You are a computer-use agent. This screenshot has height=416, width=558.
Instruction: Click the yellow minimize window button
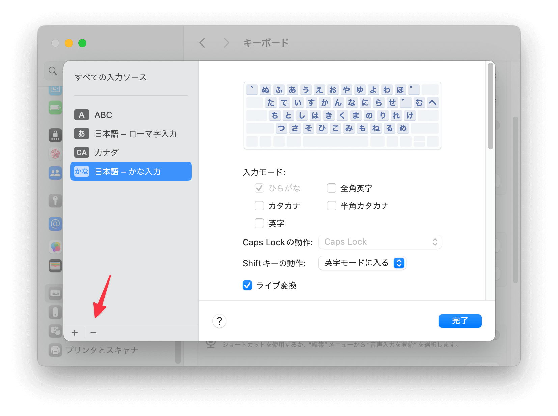[69, 43]
